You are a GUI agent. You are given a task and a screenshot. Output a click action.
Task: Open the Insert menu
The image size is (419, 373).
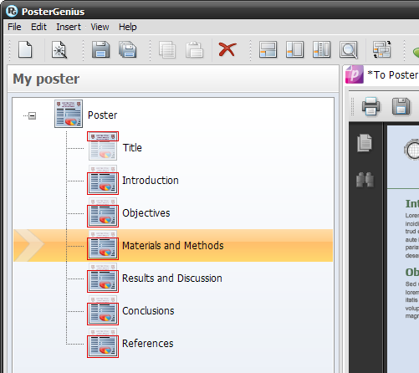pos(69,27)
